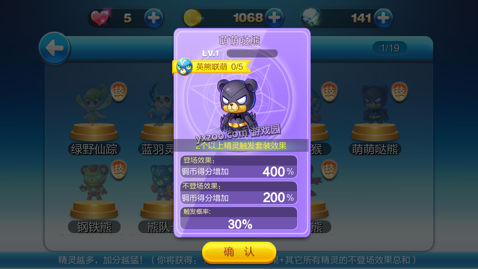Click the 1/19 page indicator
Viewport: 478px width, 269px height.
390,48
